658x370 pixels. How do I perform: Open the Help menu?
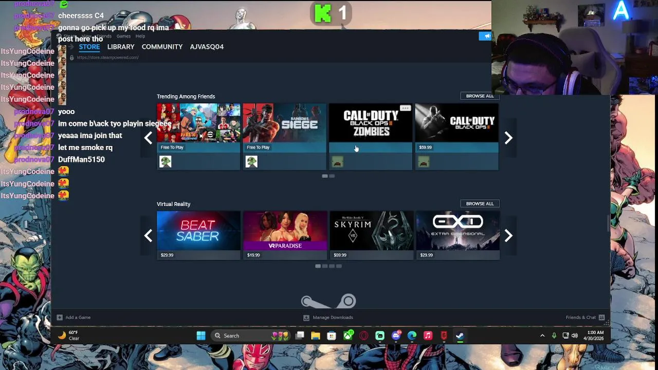[x=140, y=36]
